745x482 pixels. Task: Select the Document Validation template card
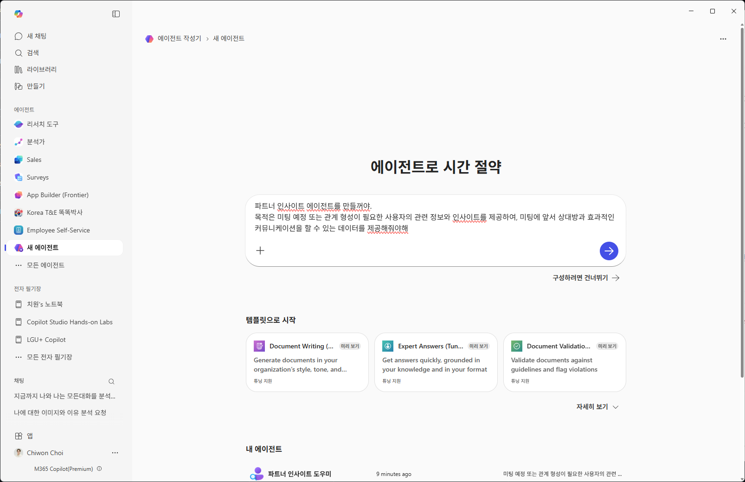pyautogui.click(x=565, y=362)
